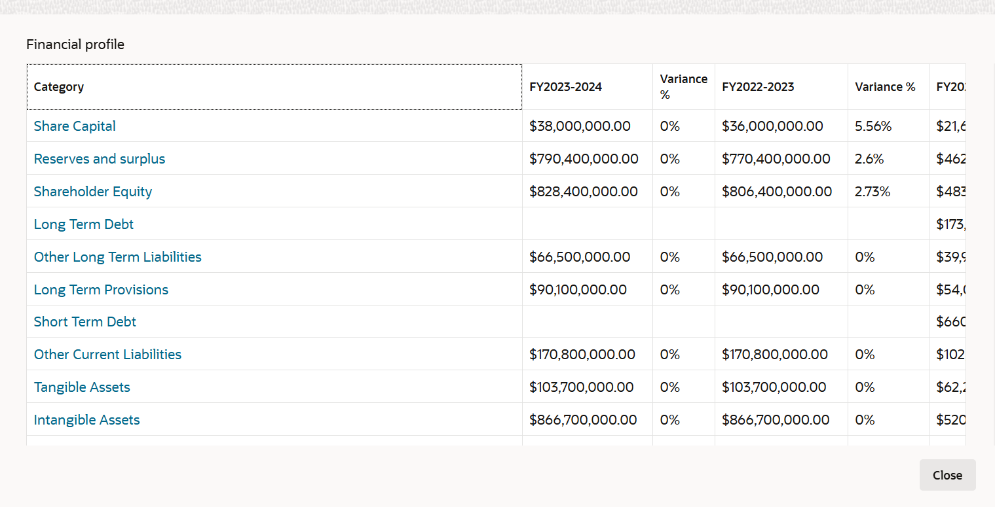Select the Category column header
Viewport: 995px width, 507px height.
click(274, 87)
